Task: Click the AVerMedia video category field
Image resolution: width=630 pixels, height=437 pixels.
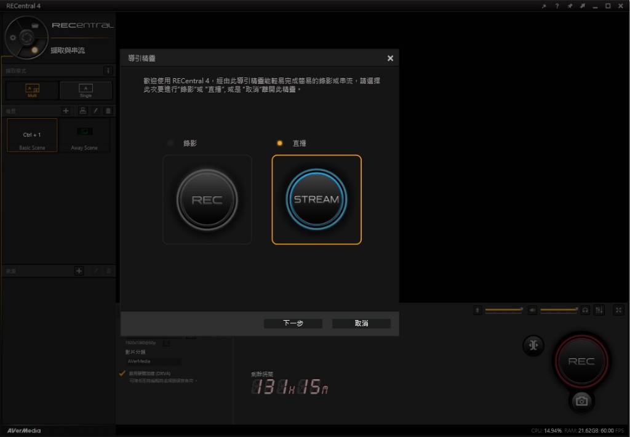Action: click(153, 361)
